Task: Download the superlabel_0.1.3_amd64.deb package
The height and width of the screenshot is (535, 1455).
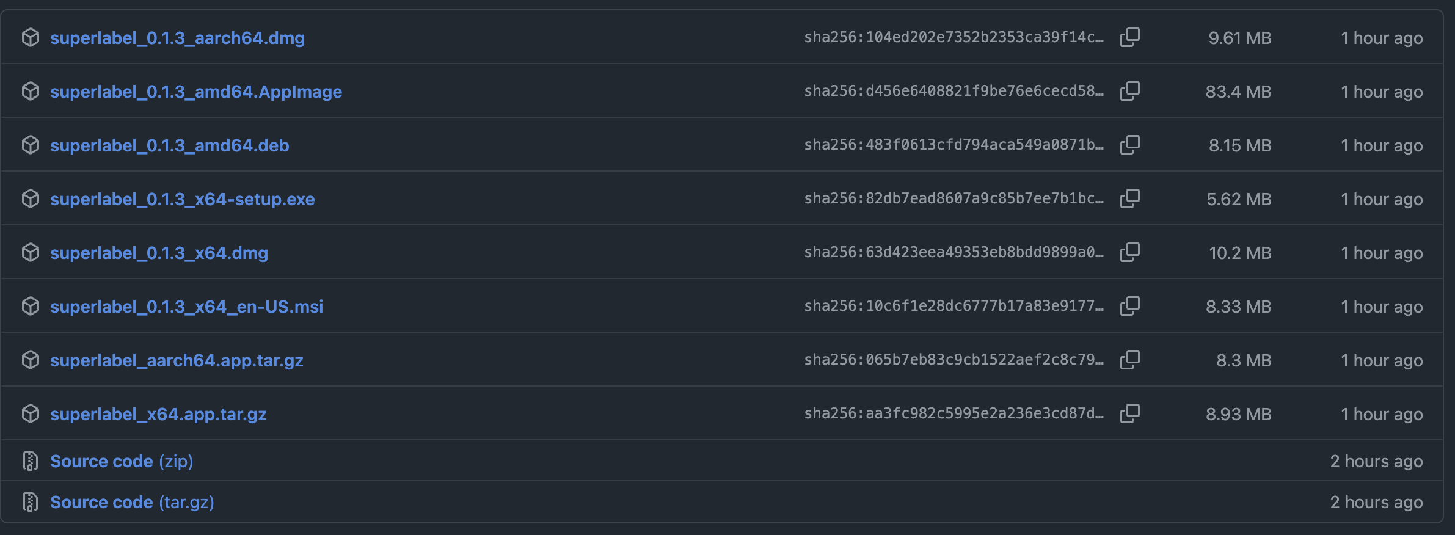Action: [170, 145]
